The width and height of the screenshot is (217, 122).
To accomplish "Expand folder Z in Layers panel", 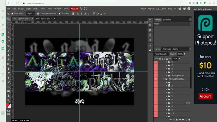I will (x=166, y=72).
